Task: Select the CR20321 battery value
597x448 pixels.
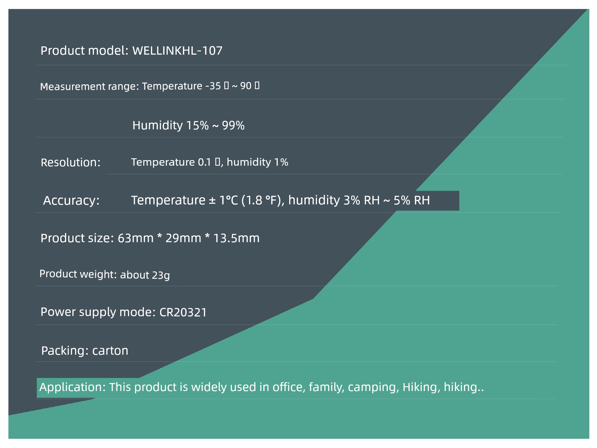Action: click(183, 312)
